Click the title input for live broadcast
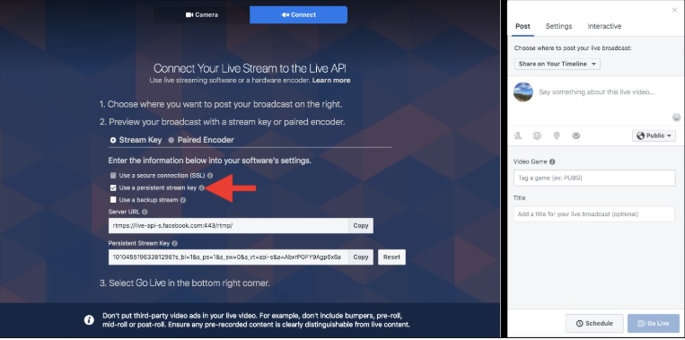 pyautogui.click(x=594, y=214)
